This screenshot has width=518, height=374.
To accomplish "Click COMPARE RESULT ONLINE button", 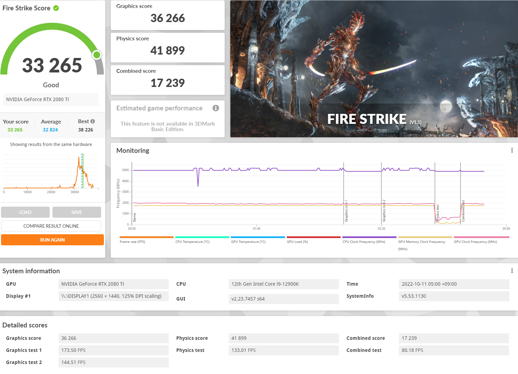I will click(51, 226).
